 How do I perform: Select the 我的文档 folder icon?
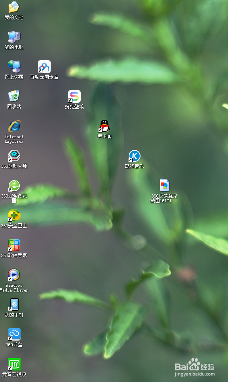(x=14, y=7)
